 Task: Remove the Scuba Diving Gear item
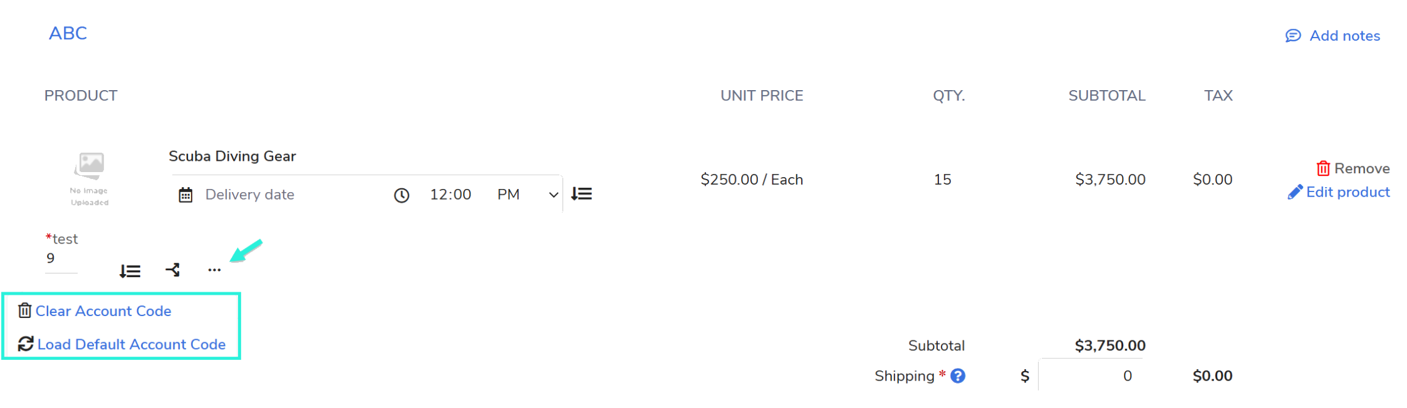(1353, 168)
